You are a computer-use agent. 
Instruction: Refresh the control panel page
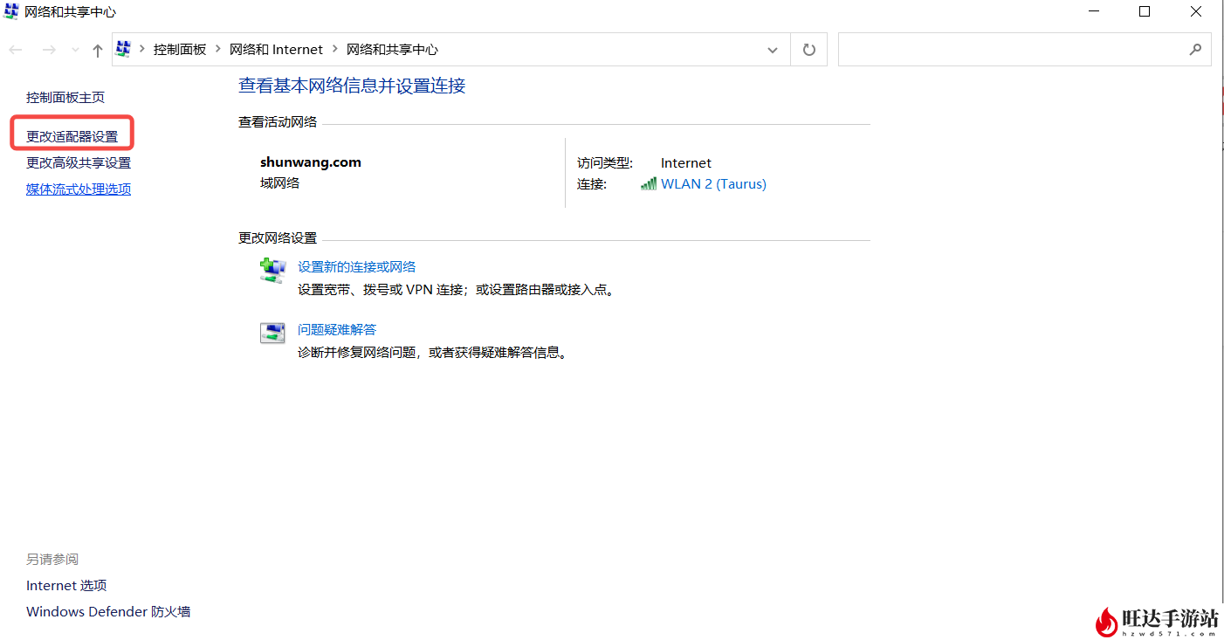[809, 50]
